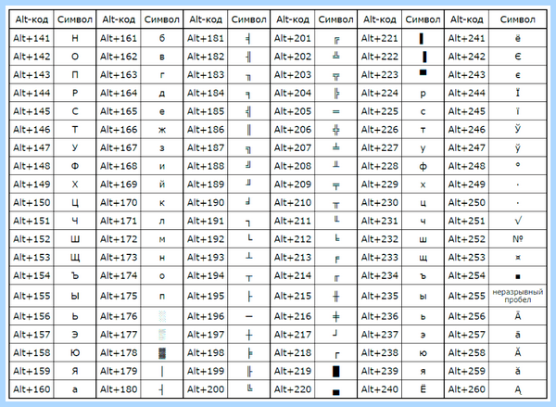Select the "Alt+230" cell
The width and height of the screenshot is (556, 407).
(379, 203)
